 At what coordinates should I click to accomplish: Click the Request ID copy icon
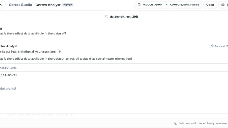click(x=212, y=46)
